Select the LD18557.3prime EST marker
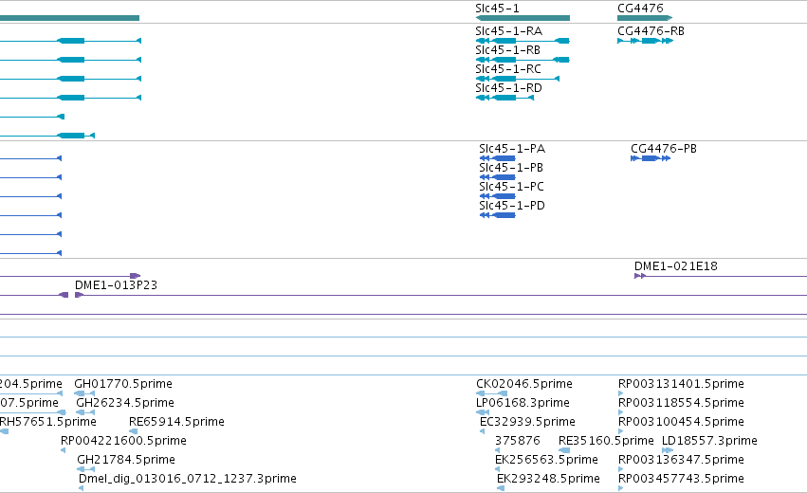 tap(668, 450)
